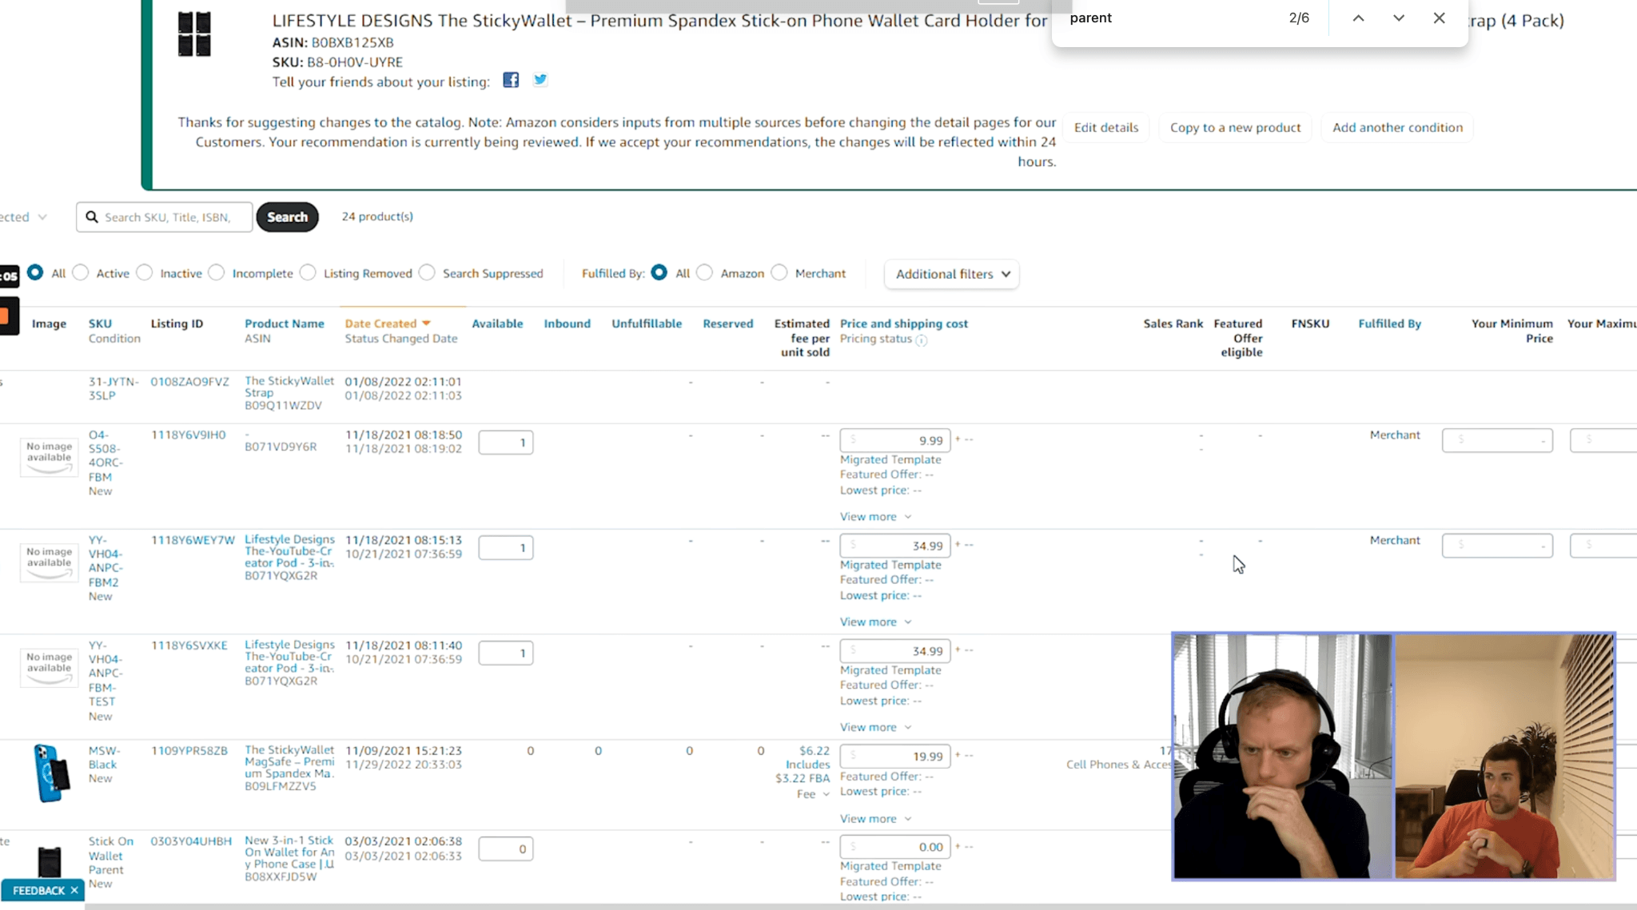This screenshot has width=1637, height=910.
Task: Sort by SKU column header
Action: 100,324
